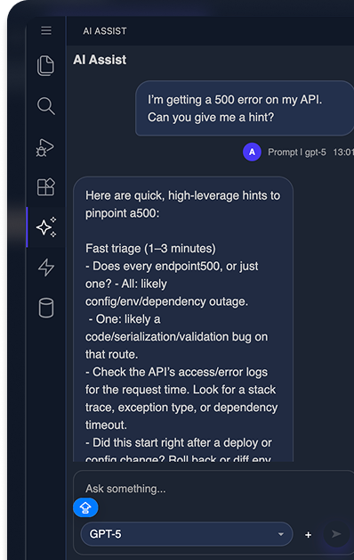Select the AI Assist sparkle icon
The image size is (354, 560).
pos(46,227)
